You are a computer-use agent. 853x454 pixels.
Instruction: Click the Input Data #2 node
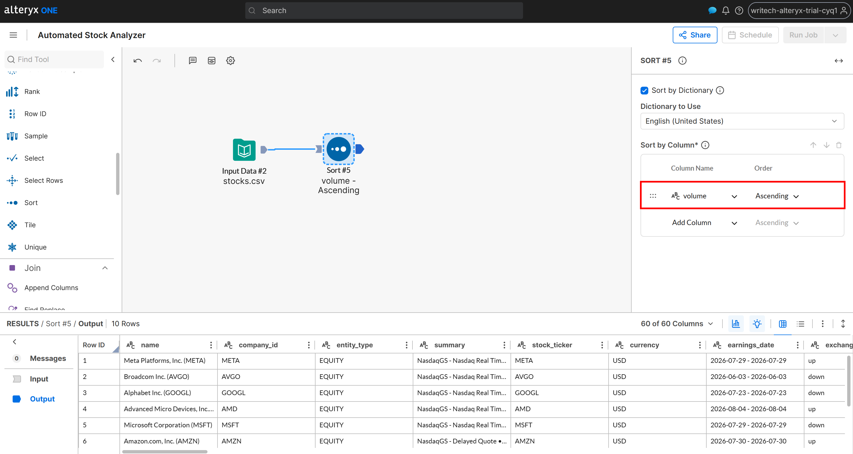tap(244, 150)
